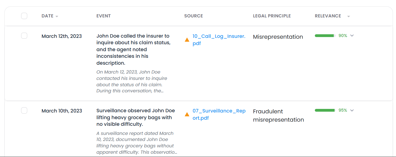Click the event title about John Doe calling insurer
The height and width of the screenshot is (157, 396).
point(133,49)
